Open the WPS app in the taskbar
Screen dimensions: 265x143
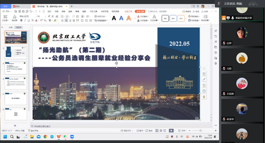(58, 137)
